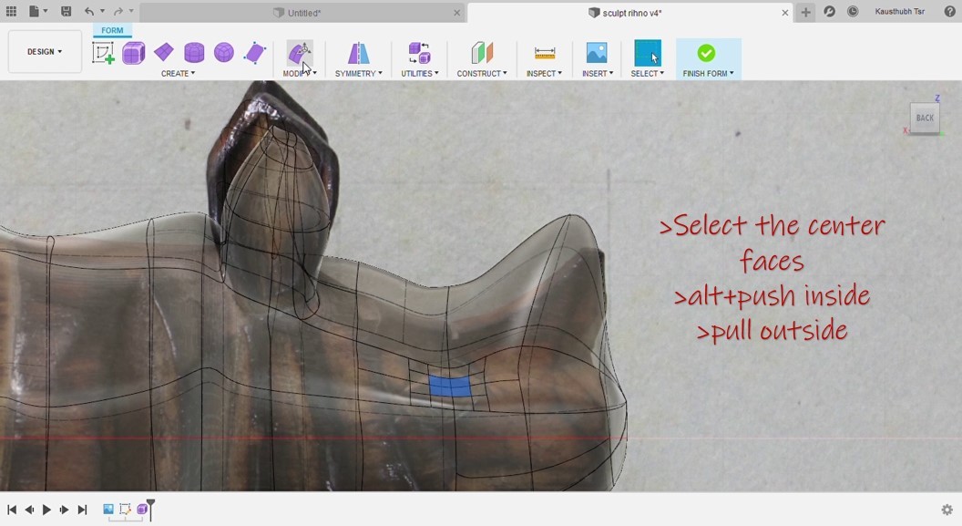Screen dimensions: 962x526
Task: Open the extensions icon
Action: [830, 12]
